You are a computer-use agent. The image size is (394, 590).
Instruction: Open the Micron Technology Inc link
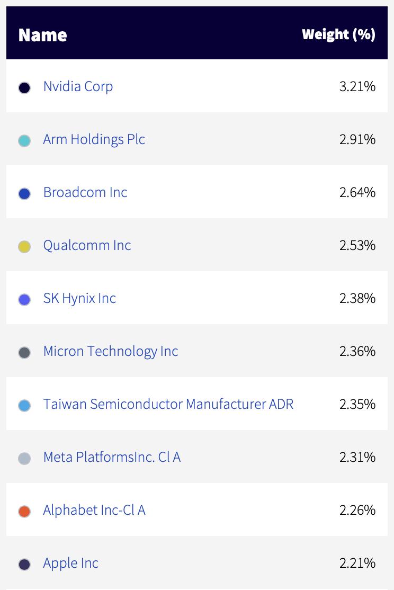[x=111, y=352]
